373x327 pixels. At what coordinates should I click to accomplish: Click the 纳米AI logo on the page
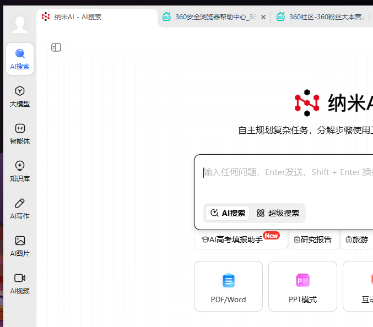click(x=307, y=103)
